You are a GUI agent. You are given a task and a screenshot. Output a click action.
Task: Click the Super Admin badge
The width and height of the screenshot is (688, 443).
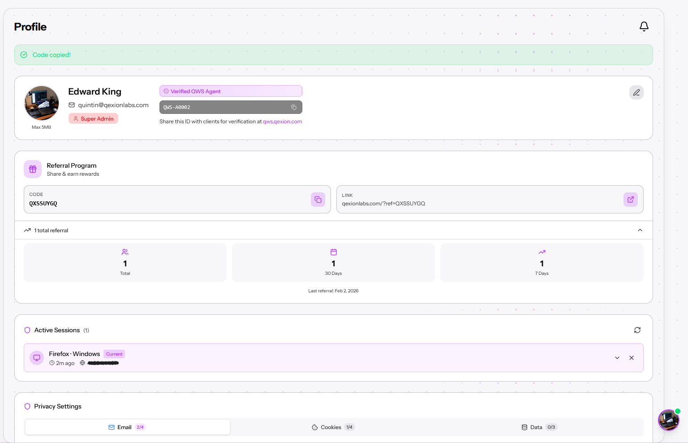coord(93,118)
